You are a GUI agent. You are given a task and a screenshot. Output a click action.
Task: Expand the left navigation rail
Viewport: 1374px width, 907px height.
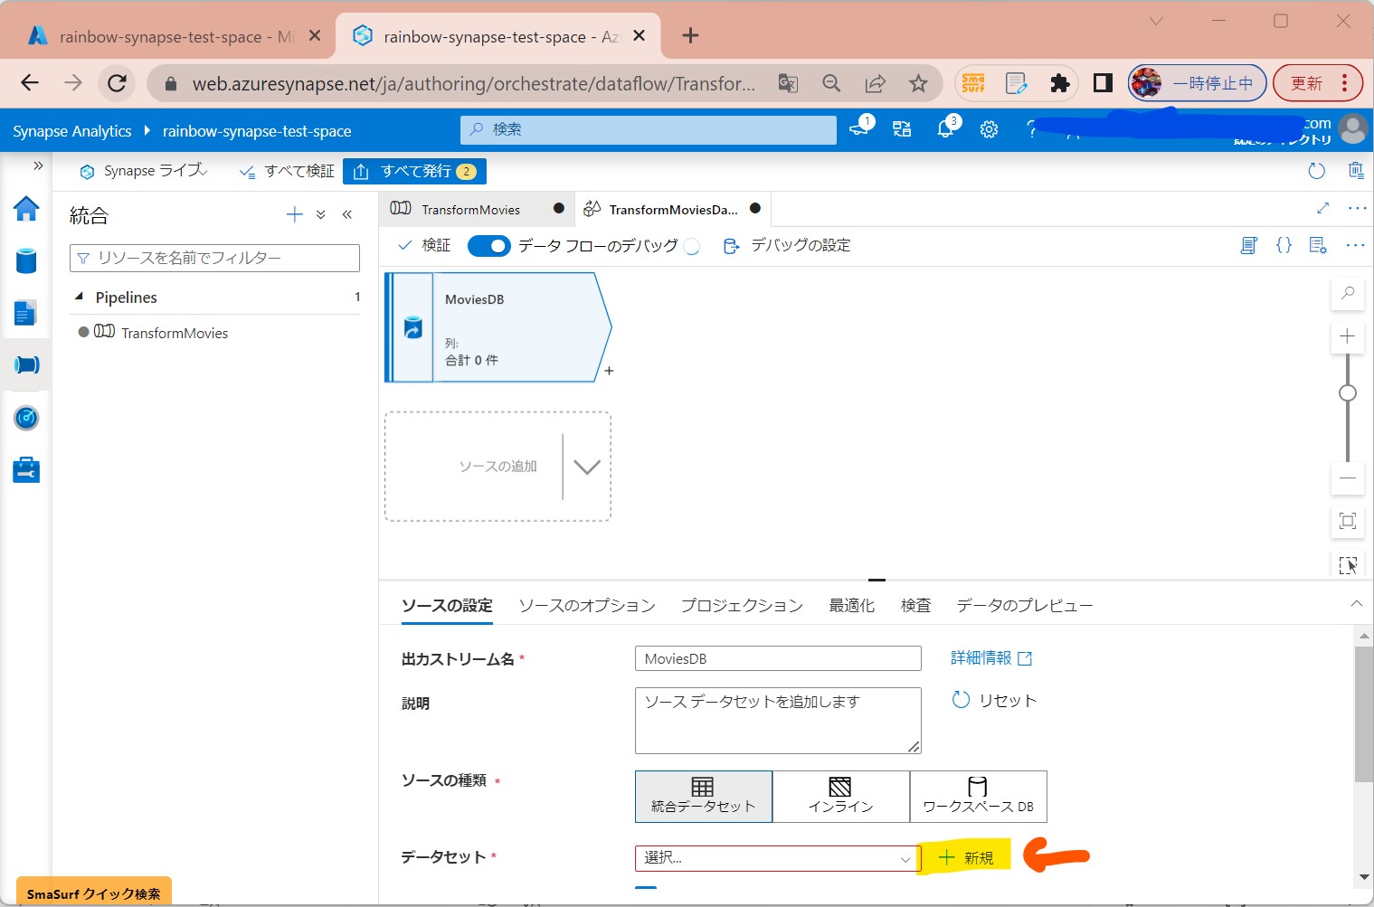click(x=38, y=165)
